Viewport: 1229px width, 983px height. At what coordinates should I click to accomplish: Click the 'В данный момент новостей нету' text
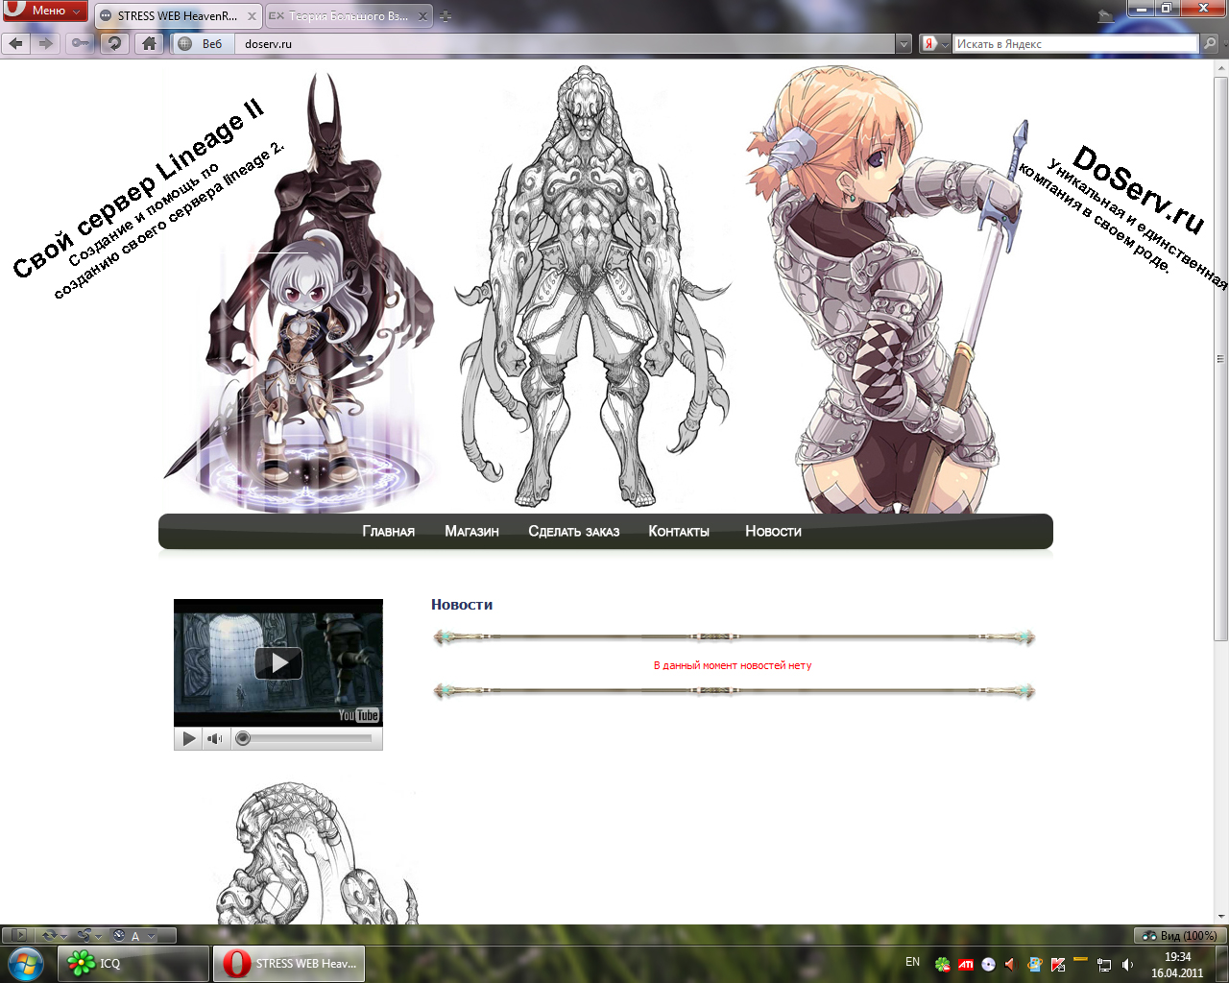(x=733, y=665)
